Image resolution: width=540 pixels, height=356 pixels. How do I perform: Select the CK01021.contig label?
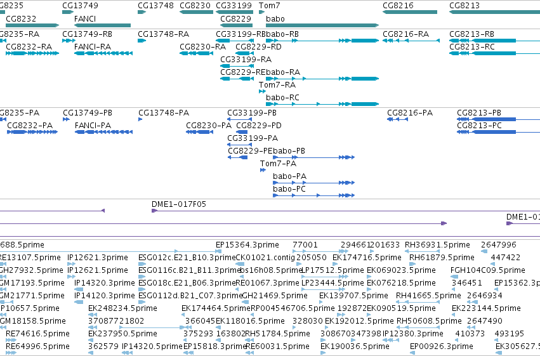pyautogui.click(x=265, y=258)
